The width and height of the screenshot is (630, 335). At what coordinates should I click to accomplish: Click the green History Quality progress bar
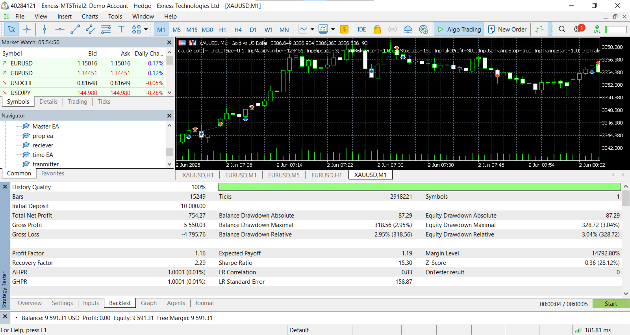point(419,187)
